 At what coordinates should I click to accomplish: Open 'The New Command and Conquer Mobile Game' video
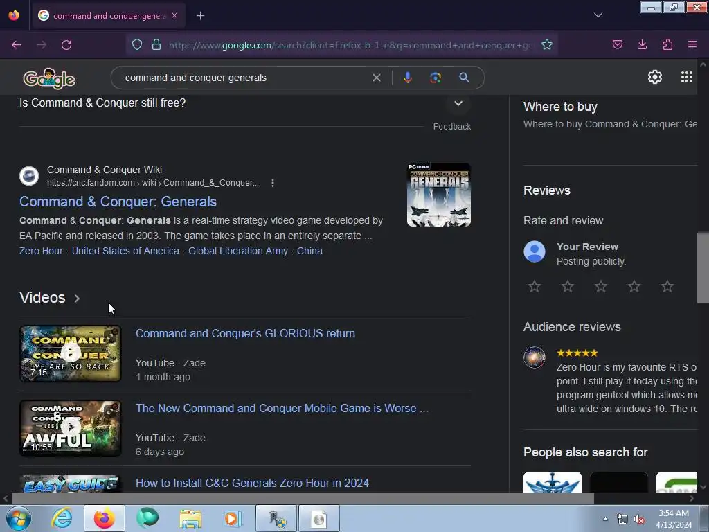coord(282,408)
